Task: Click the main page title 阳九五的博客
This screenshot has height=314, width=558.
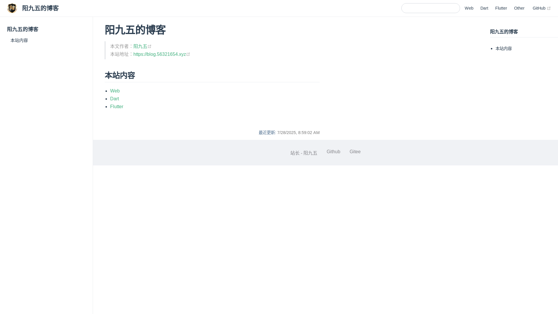Action: (135, 30)
